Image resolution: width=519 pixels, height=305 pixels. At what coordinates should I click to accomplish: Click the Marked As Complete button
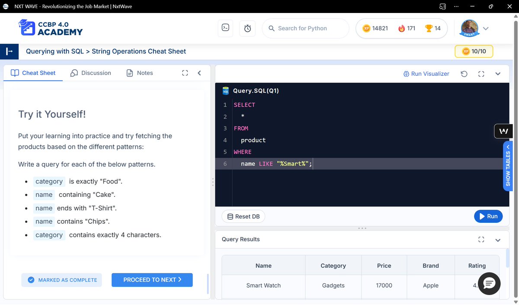[x=62, y=280]
